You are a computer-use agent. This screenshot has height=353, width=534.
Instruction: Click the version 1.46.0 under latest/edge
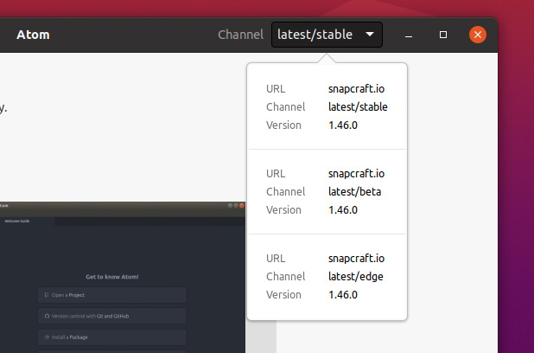343,295
